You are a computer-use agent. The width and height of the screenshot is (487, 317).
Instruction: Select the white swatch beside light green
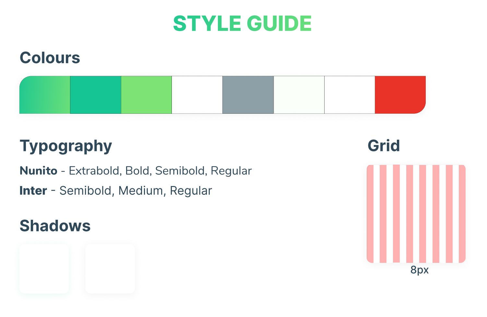pos(197,95)
